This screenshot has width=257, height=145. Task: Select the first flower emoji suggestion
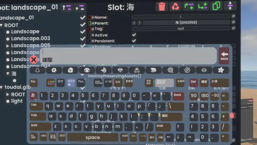click(54, 70)
